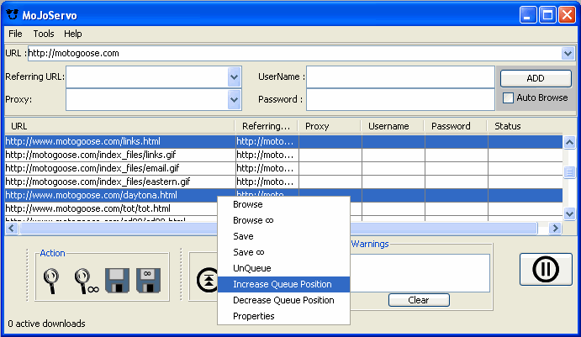Select UnQueue in the context menu
Viewport: 581px width, 337px height.
(284, 268)
